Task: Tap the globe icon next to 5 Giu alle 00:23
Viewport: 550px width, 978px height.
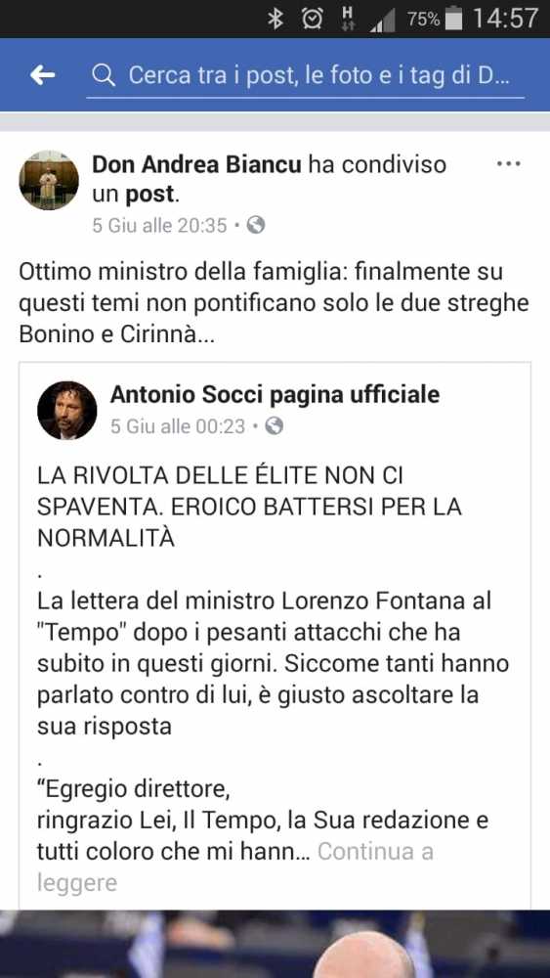Action: coord(275,426)
